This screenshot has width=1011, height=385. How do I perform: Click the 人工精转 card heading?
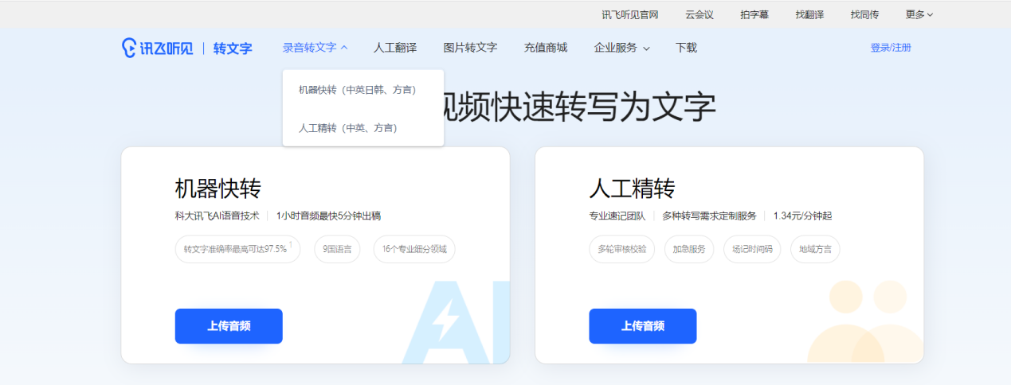(x=633, y=189)
